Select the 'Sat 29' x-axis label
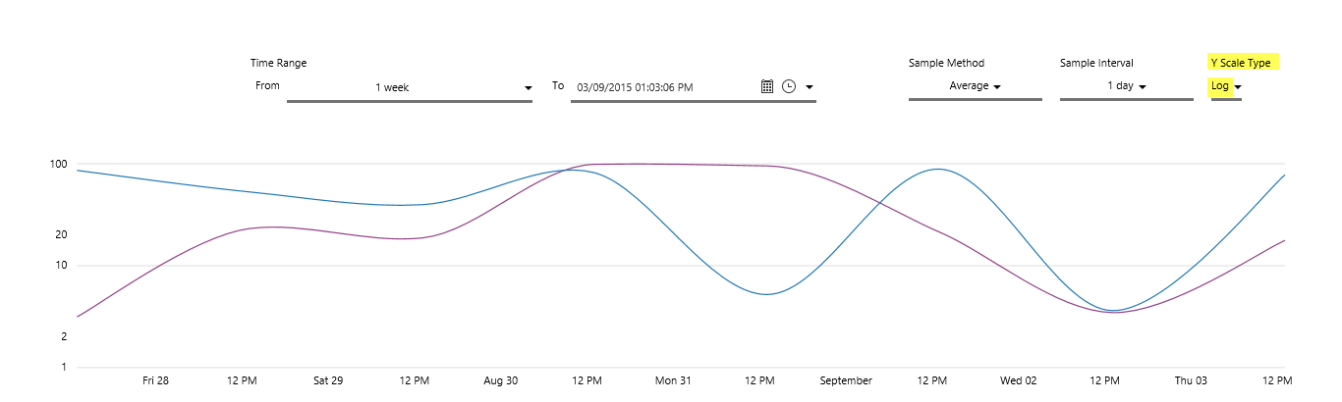This screenshot has width=1342, height=402. pyautogui.click(x=328, y=380)
